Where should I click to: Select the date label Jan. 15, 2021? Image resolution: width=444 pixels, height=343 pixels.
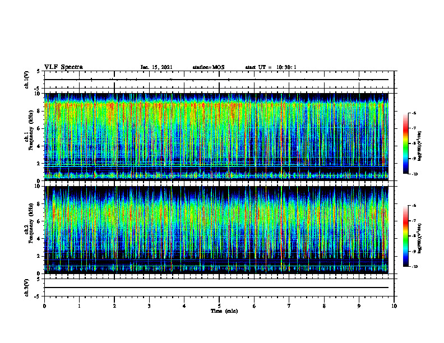coord(156,67)
